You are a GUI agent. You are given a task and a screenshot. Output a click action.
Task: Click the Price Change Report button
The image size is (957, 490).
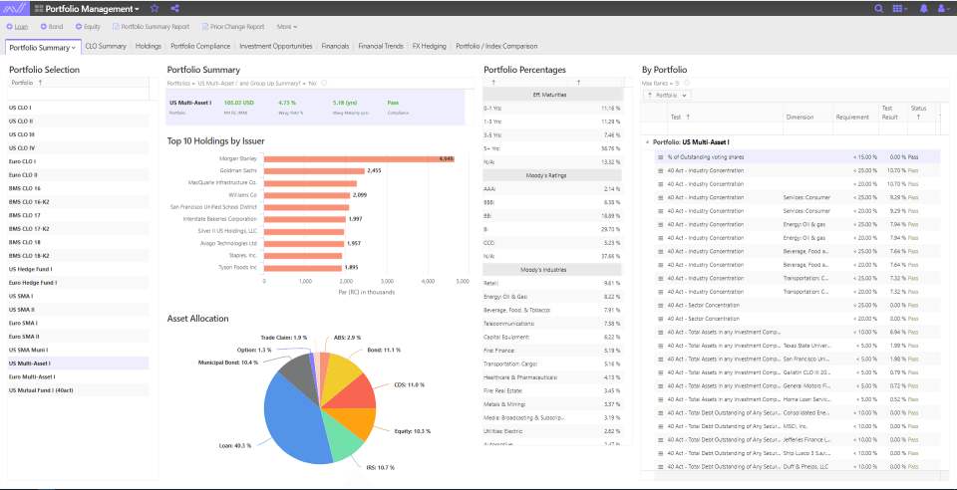pyautogui.click(x=235, y=27)
